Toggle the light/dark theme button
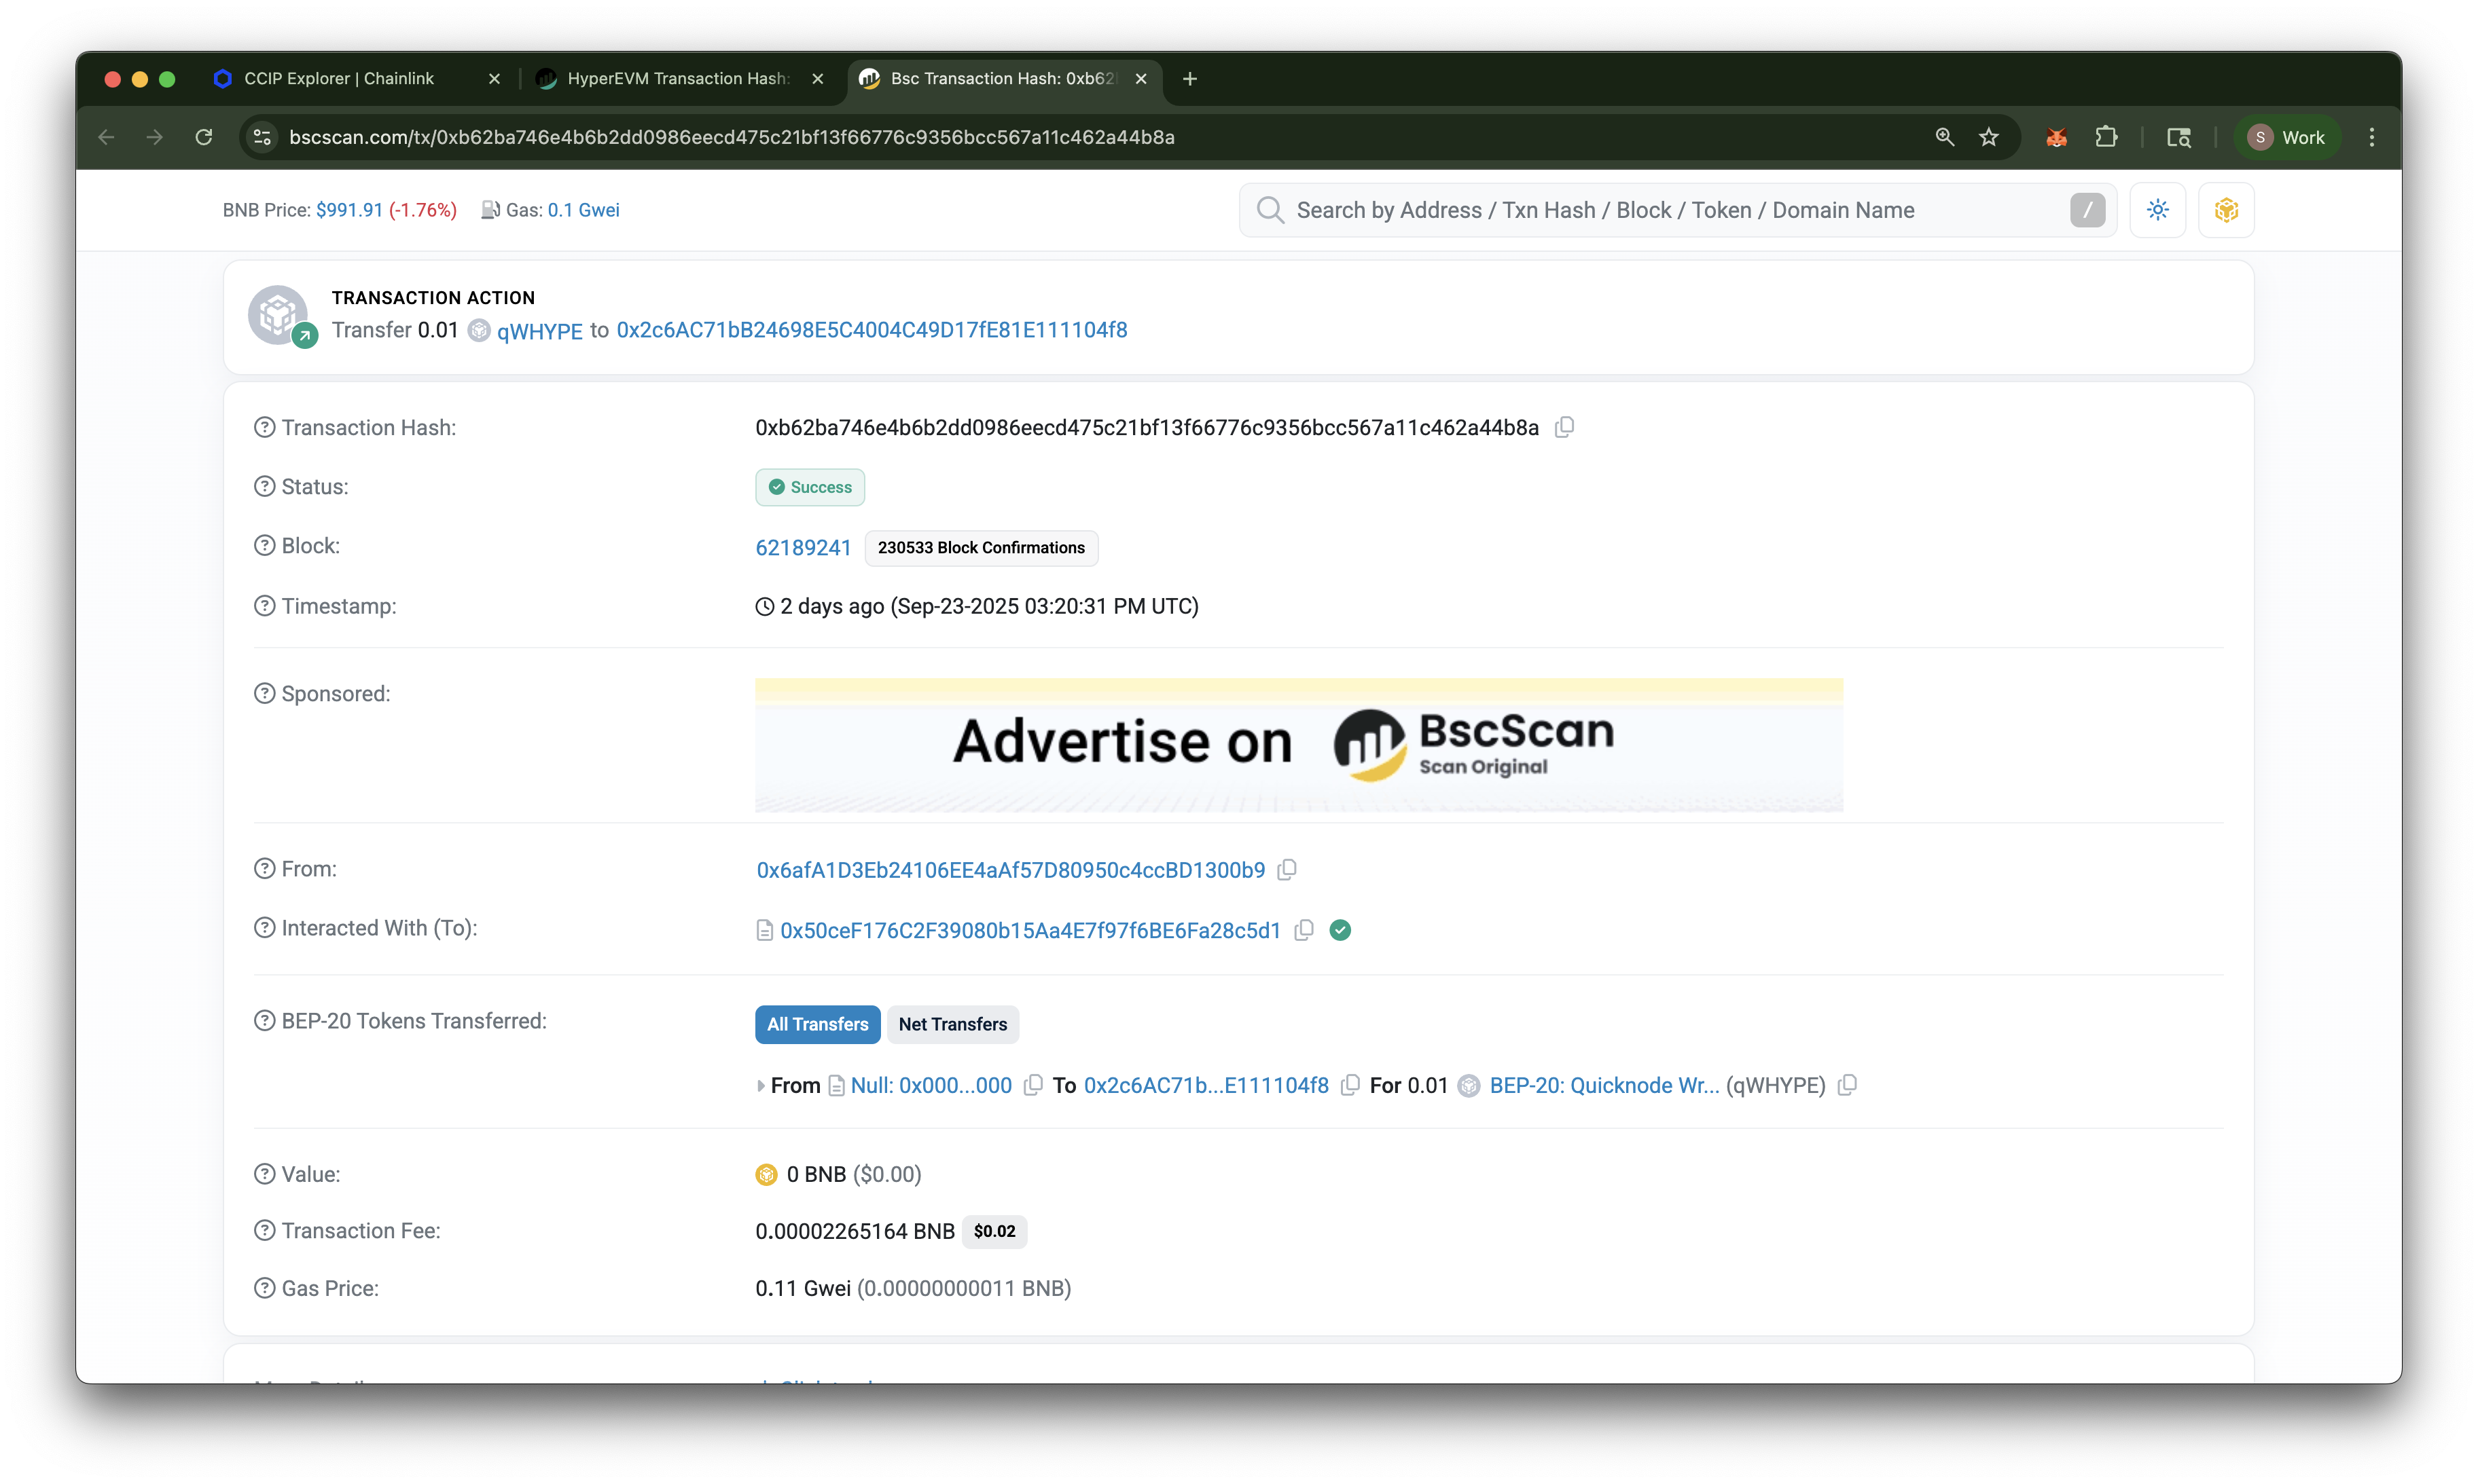Image resolution: width=2478 pixels, height=1484 pixels. click(2157, 210)
